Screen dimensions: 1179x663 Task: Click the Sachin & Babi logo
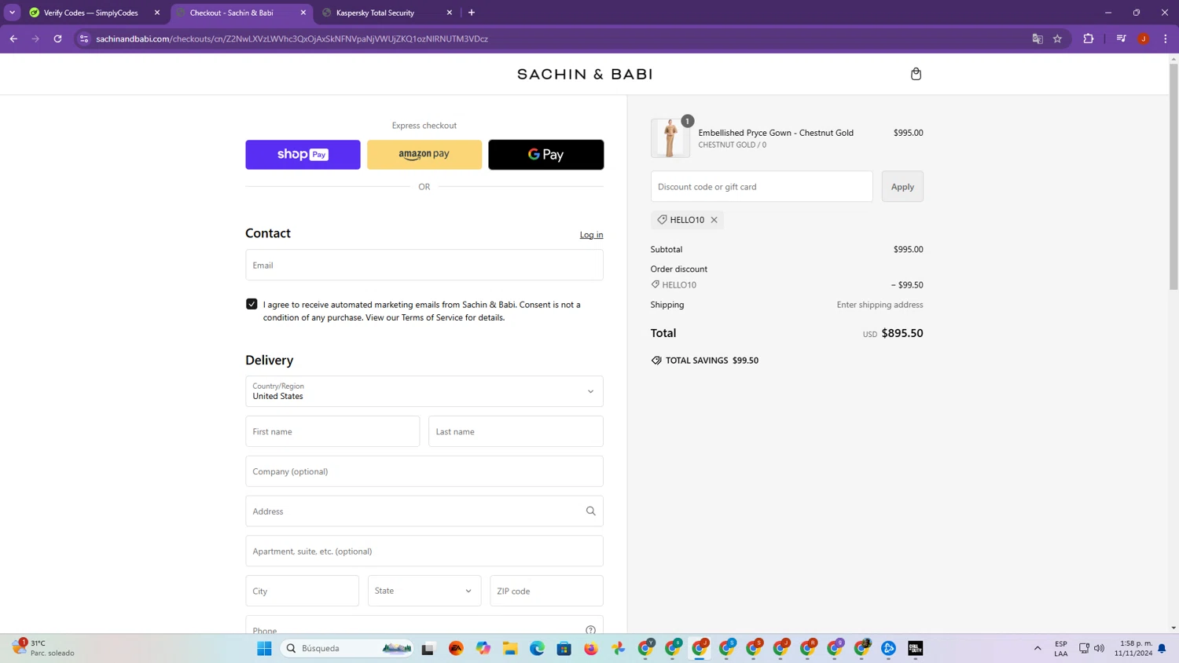[585, 74]
